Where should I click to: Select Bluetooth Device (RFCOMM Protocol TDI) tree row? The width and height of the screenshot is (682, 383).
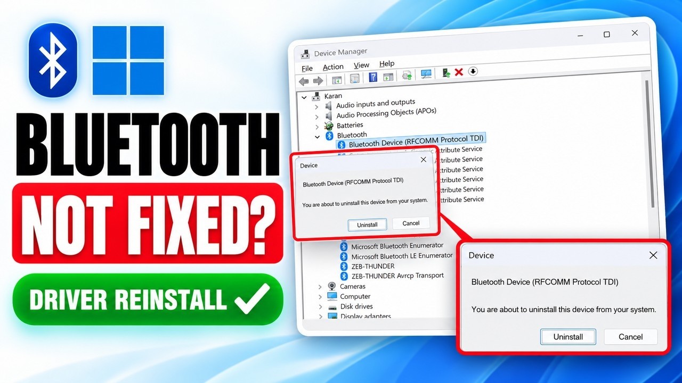pos(411,141)
